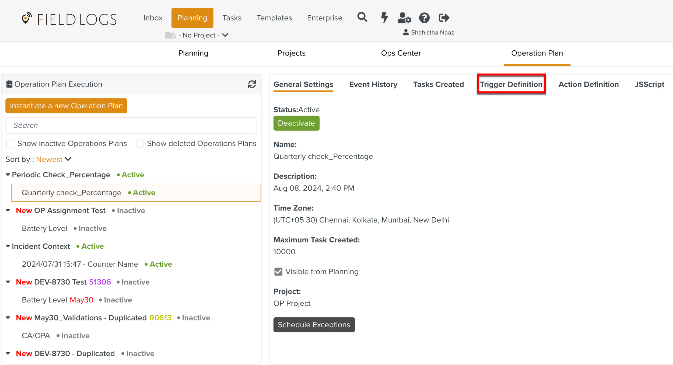Click Instantiate a new Operation Plan

66,106
